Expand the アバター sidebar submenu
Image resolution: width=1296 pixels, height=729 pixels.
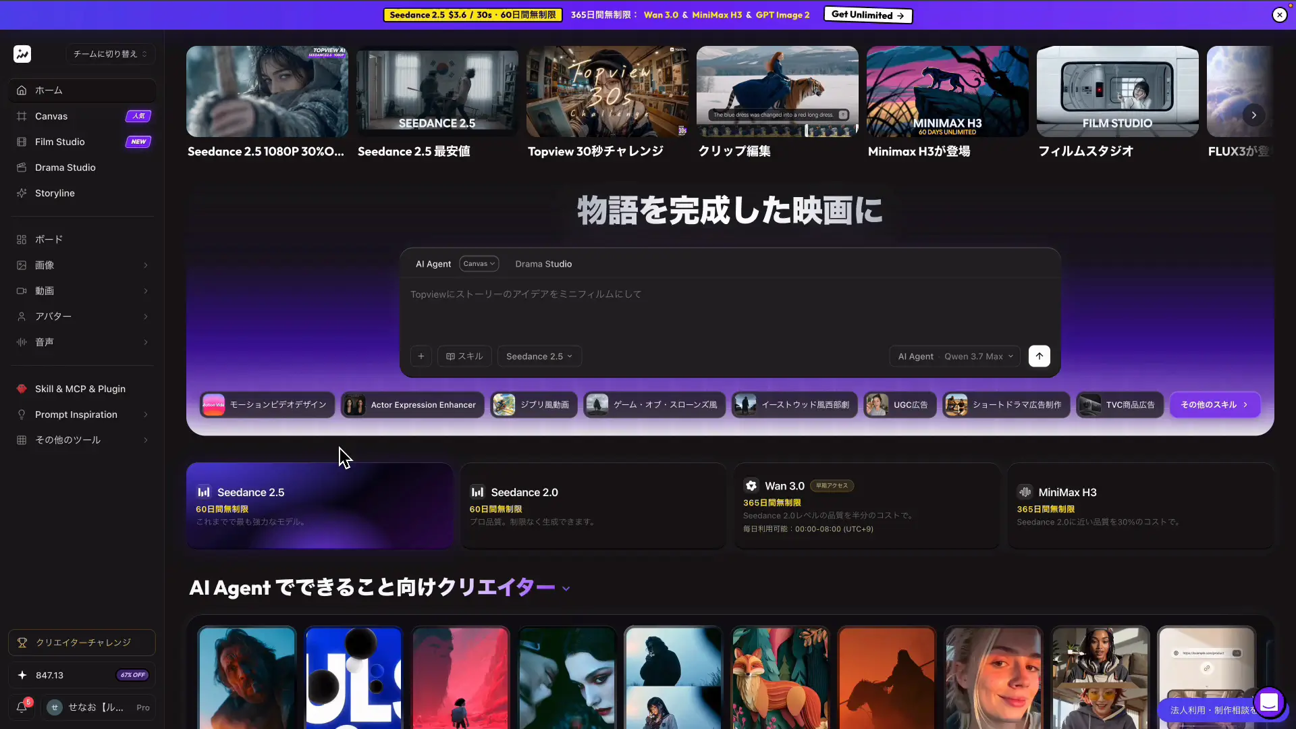tap(146, 317)
